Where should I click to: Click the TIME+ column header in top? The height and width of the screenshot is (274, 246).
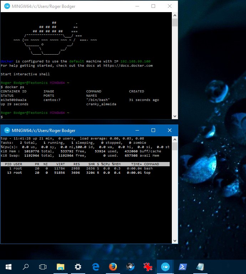(137, 164)
